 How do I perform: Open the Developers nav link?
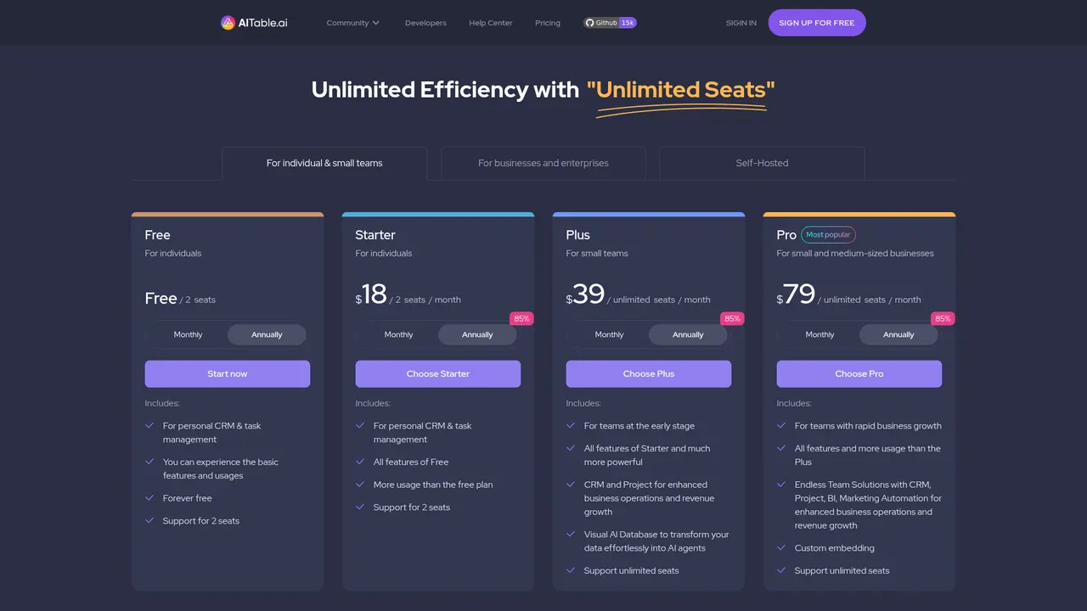point(425,23)
